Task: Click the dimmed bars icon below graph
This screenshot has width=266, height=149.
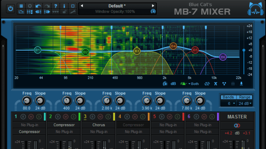Action: 233,84
